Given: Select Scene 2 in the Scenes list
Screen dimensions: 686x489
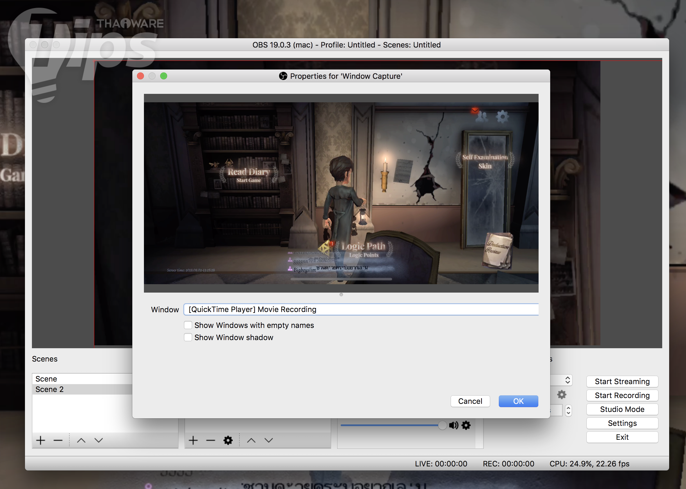Looking at the screenshot, I should pos(50,389).
